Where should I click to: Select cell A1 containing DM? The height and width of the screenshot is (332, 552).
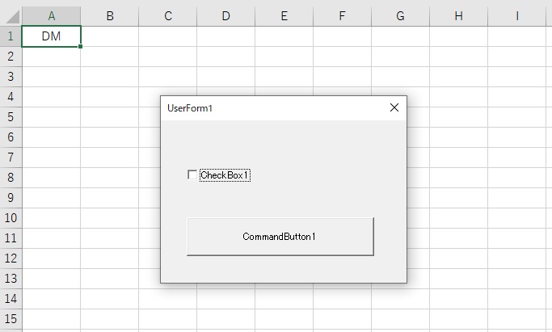52,36
